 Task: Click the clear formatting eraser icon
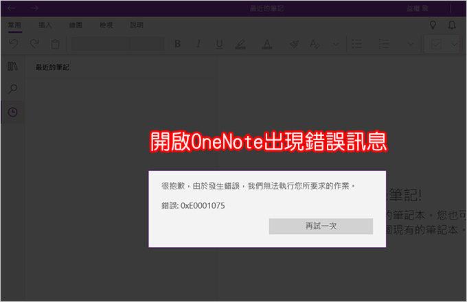point(294,44)
